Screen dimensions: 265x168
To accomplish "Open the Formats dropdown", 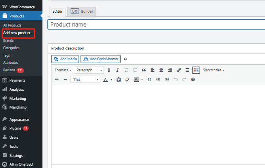I will click(x=63, y=70).
